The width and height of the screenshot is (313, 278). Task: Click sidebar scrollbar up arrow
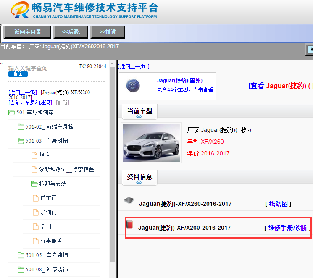click(112, 64)
